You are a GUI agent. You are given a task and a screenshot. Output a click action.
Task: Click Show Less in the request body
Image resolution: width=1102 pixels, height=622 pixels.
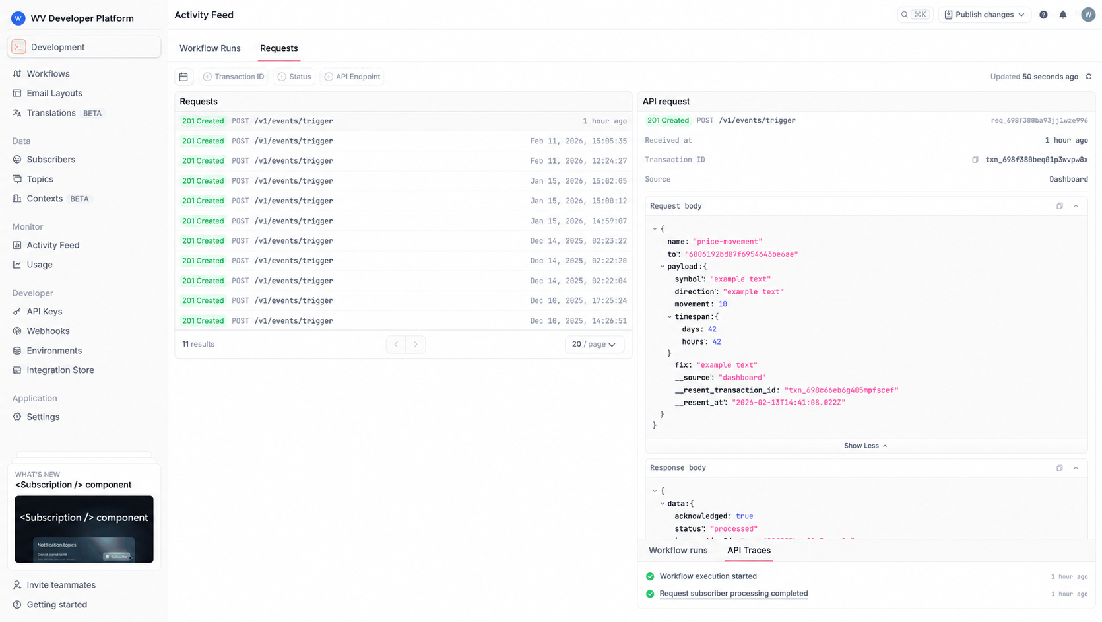point(866,446)
